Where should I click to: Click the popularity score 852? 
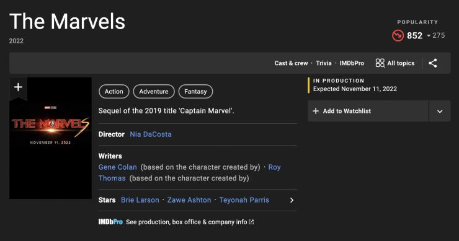coord(414,36)
